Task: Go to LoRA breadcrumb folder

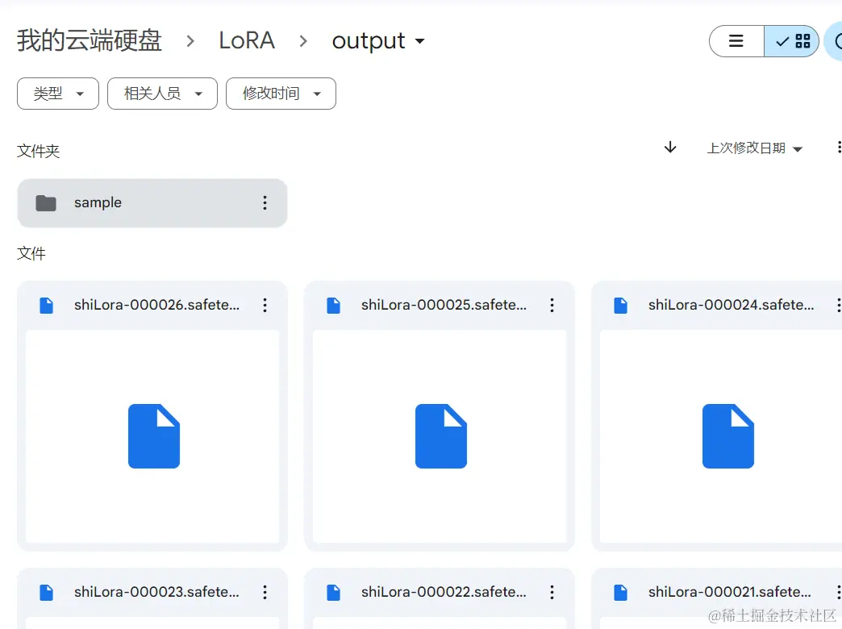Action: (247, 41)
